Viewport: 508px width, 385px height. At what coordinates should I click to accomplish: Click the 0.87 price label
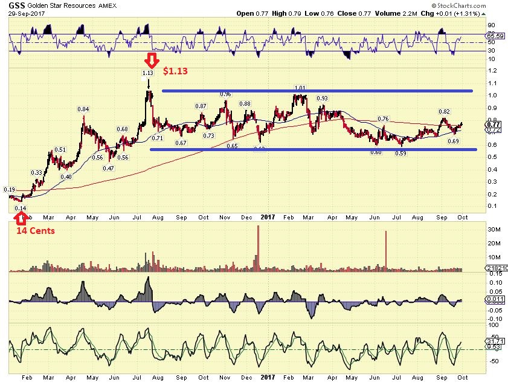point(201,106)
